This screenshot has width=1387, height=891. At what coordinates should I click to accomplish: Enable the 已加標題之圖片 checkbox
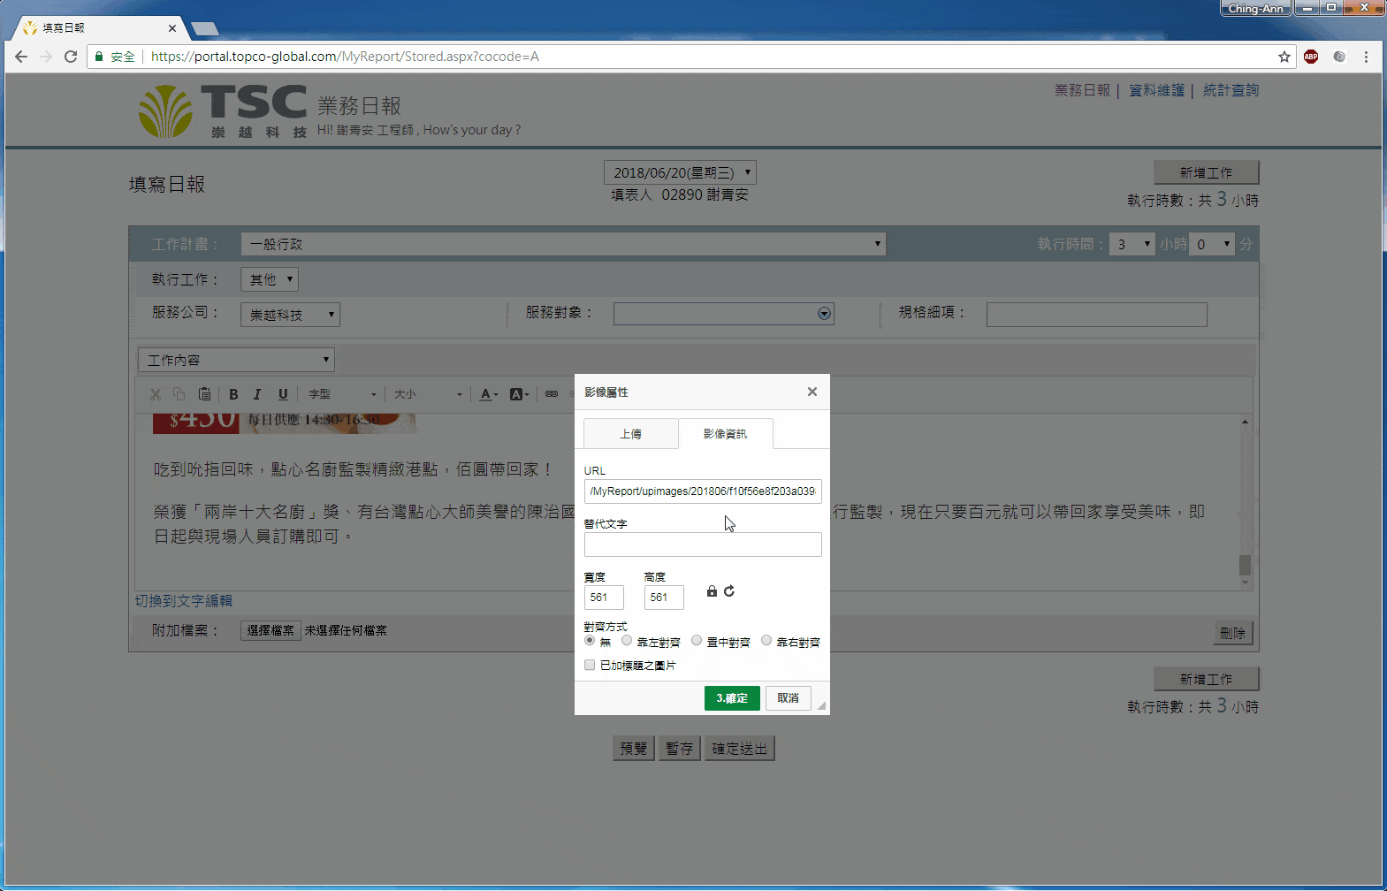pyautogui.click(x=590, y=665)
